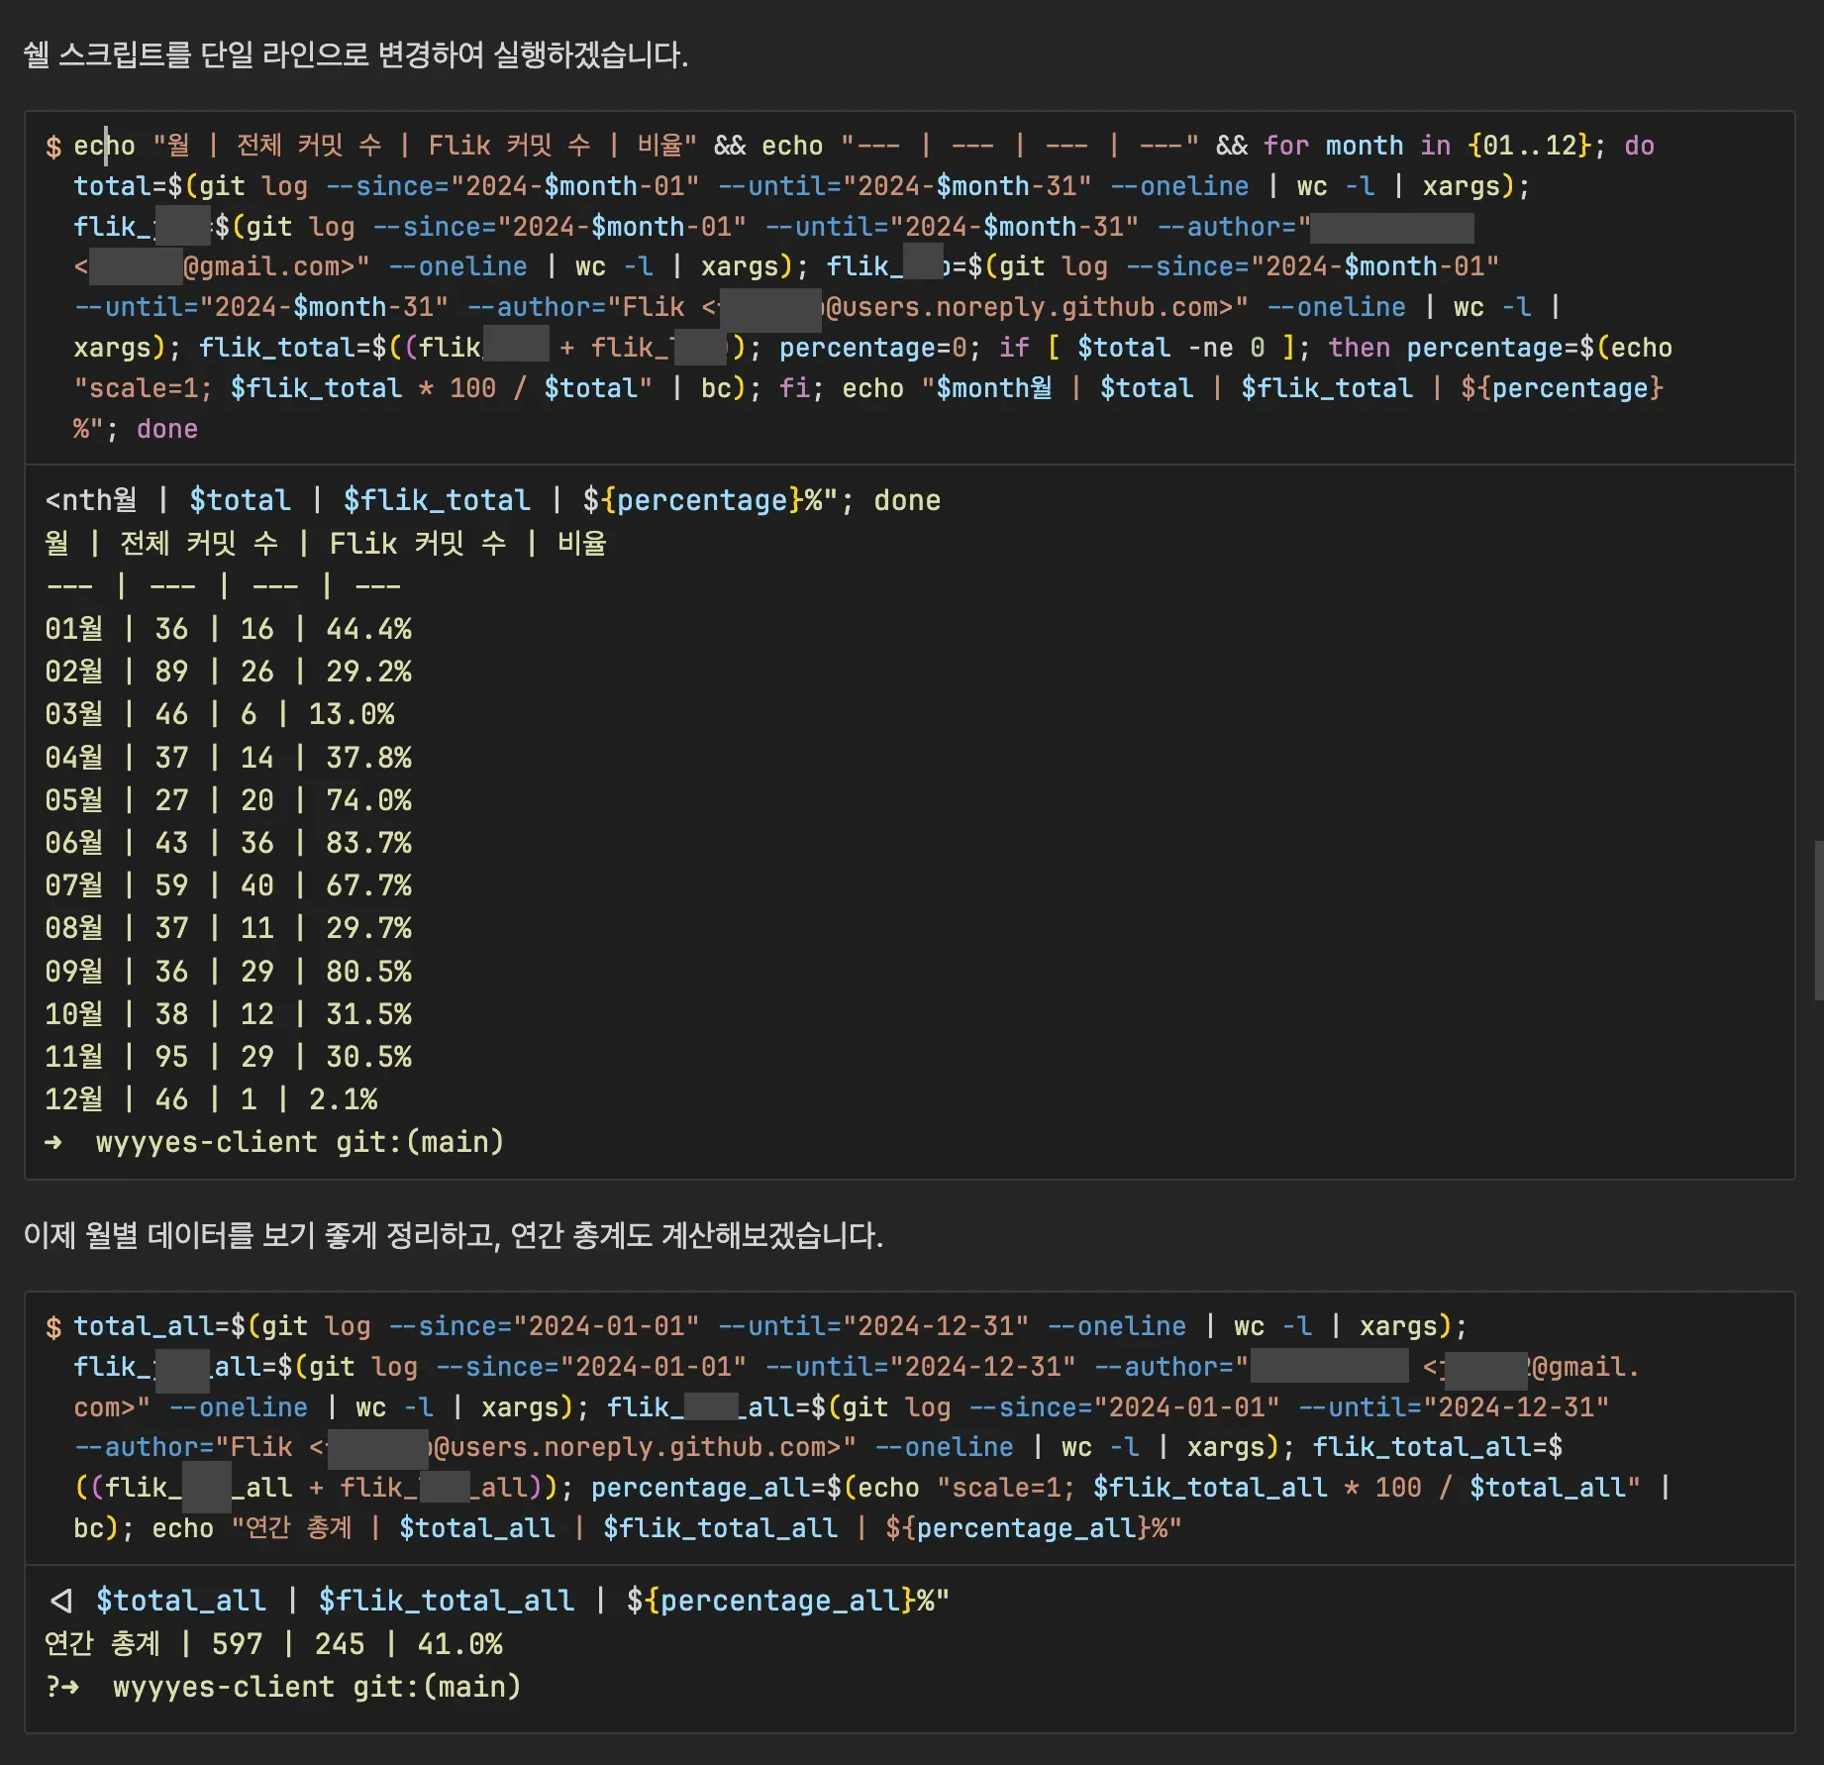This screenshot has width=1824, height=1765.
Task: Click the arrow prompt after the 12월 row
Action: [x=53, y=1142]
